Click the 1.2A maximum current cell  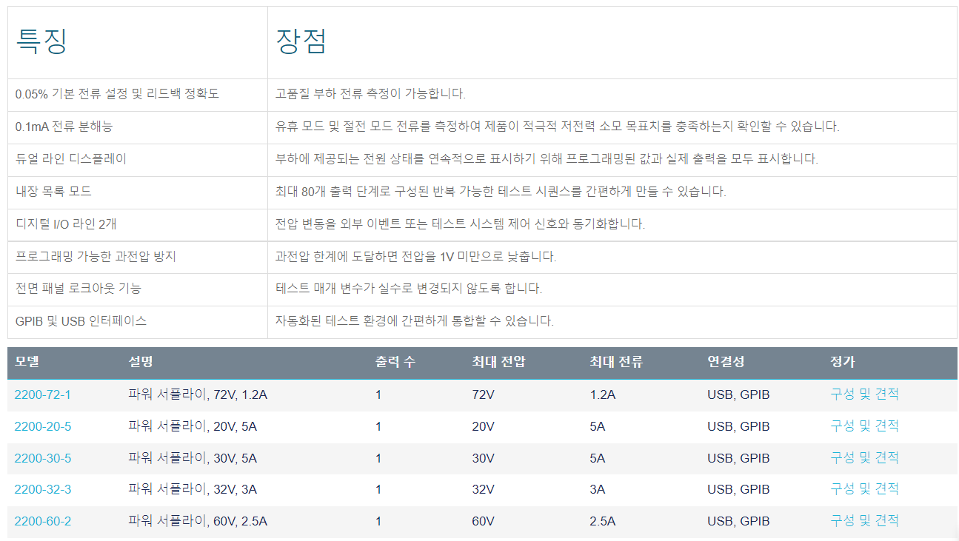603,395
